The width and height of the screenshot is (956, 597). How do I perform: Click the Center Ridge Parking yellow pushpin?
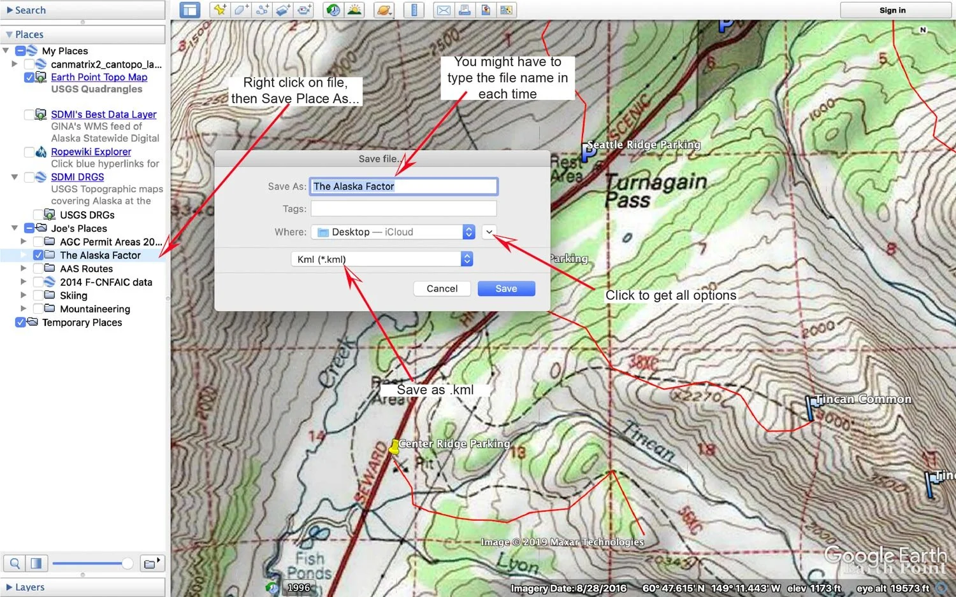click(395, 447)
